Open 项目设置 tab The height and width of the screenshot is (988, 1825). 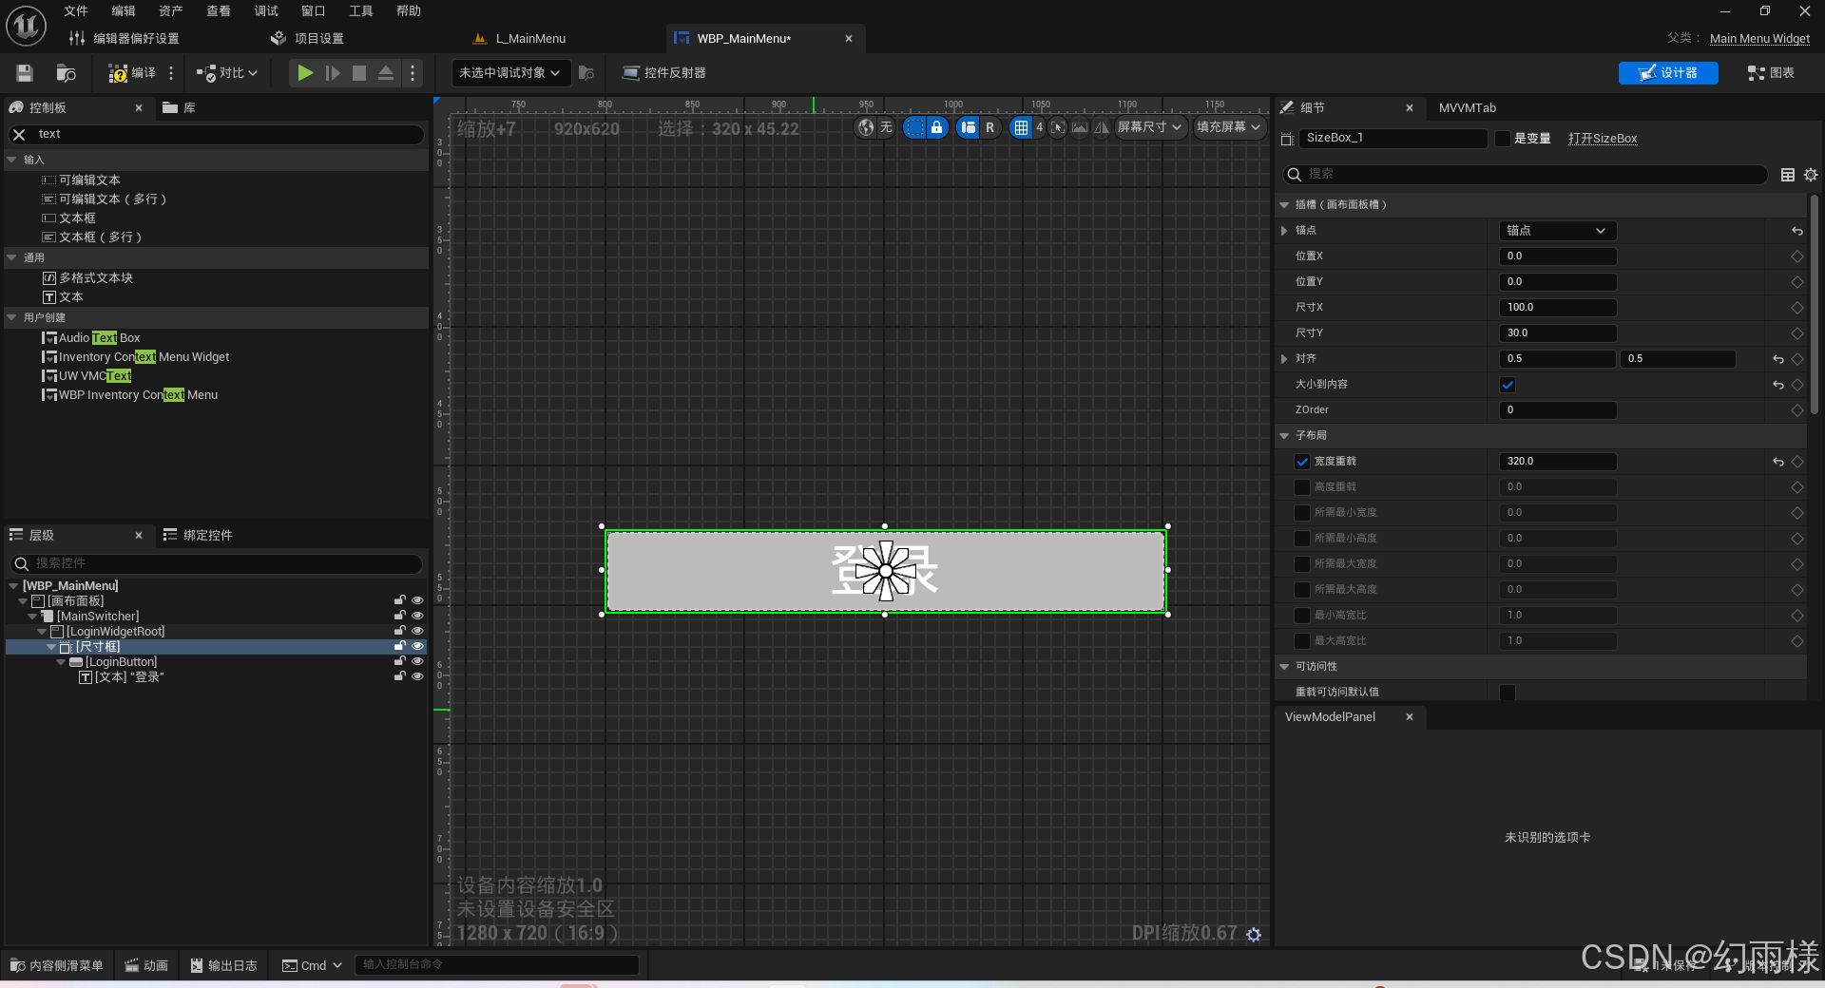click(x=307, y=39)
